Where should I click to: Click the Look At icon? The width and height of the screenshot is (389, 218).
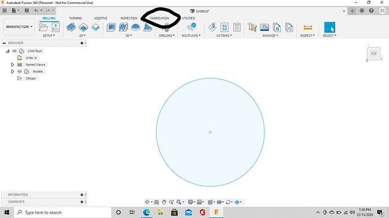tap(157, 202)
